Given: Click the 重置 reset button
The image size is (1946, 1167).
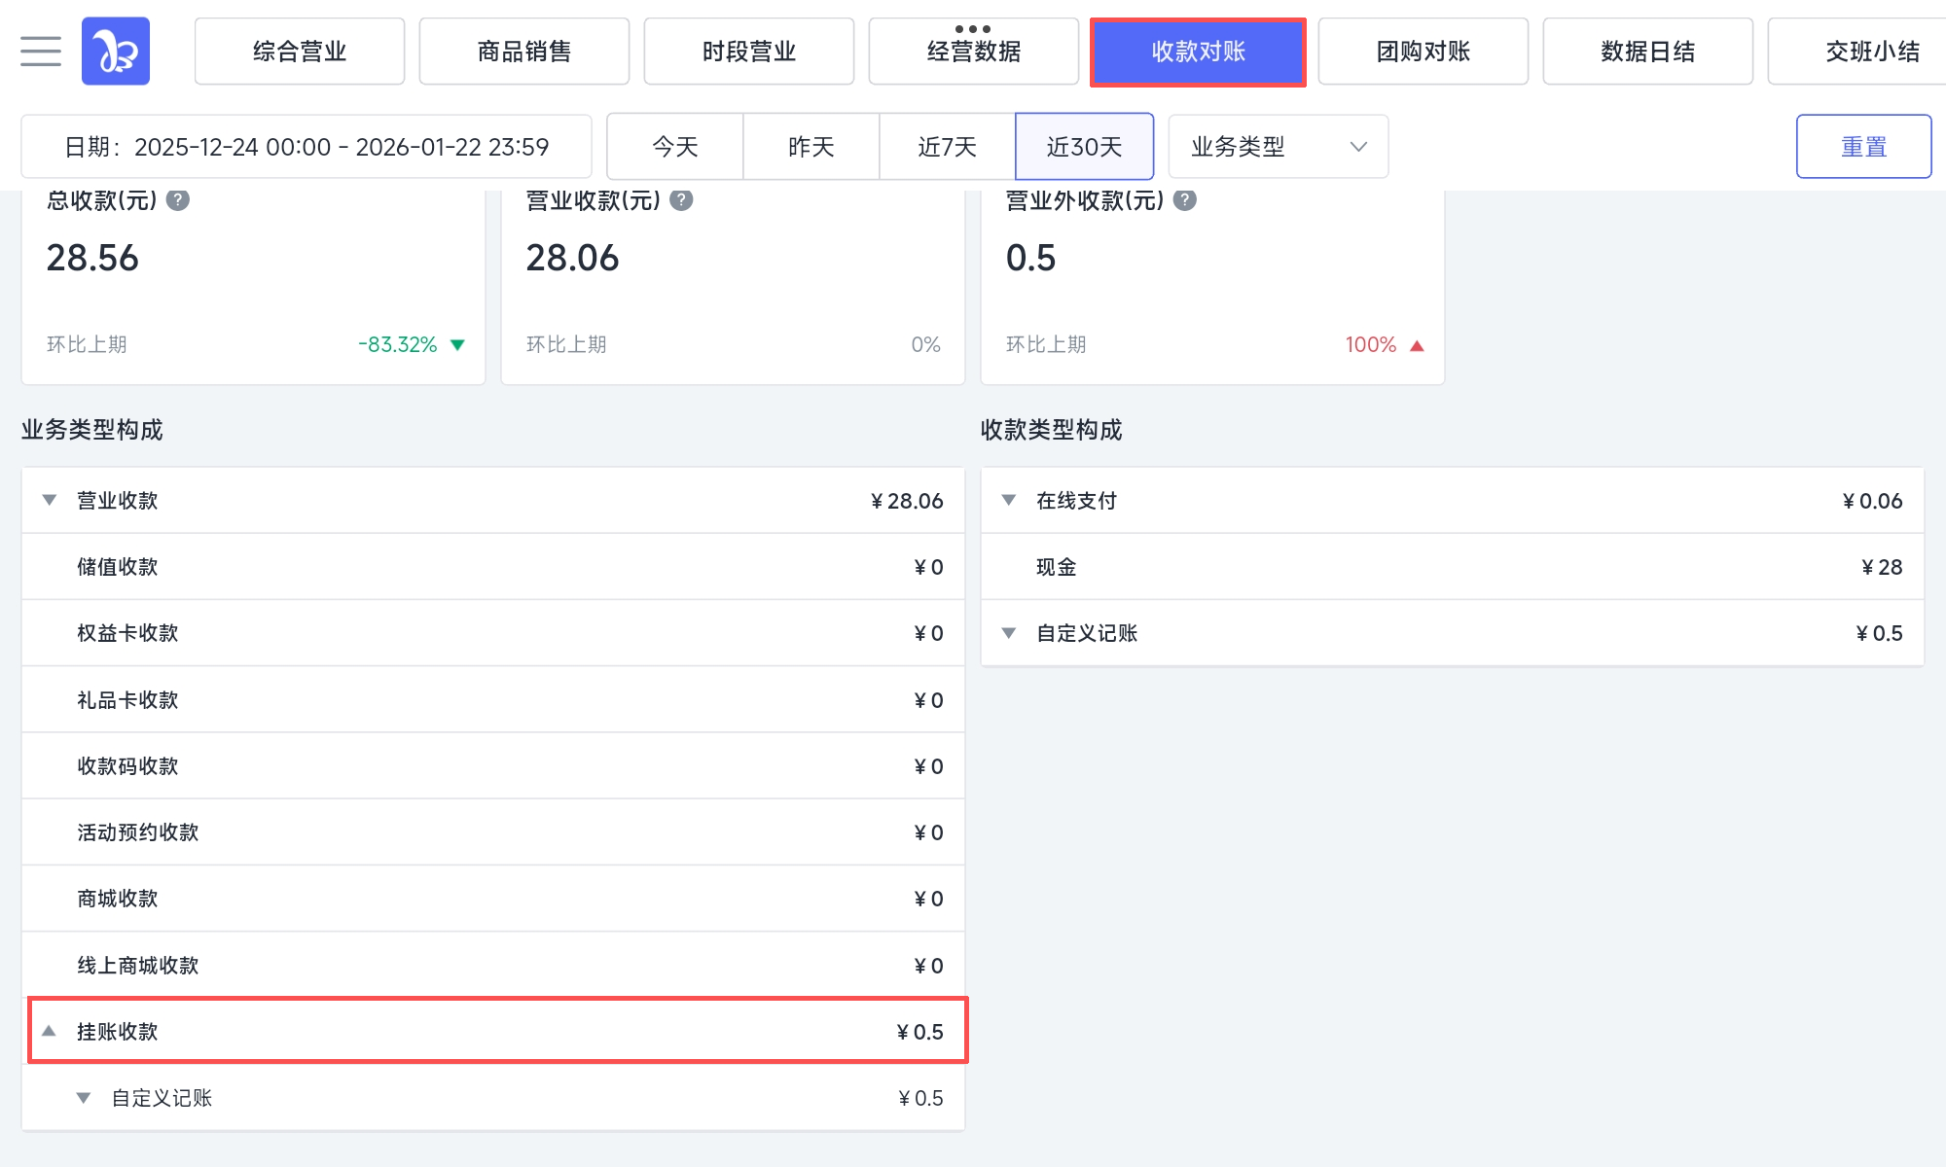Looking at the screenshot, I should point(1862,147).
